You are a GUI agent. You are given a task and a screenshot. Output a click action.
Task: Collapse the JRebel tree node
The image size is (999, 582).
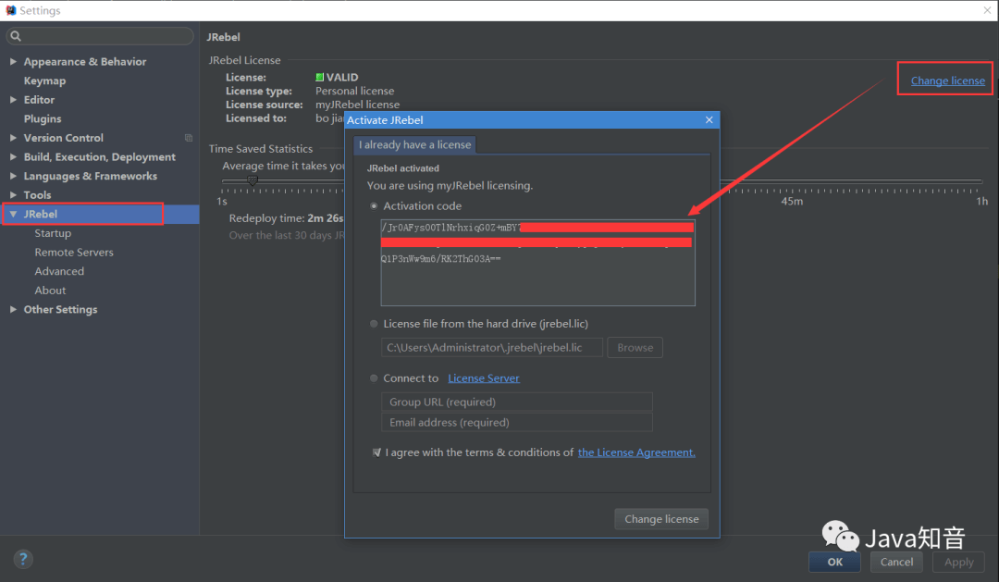tap(13, 214)
